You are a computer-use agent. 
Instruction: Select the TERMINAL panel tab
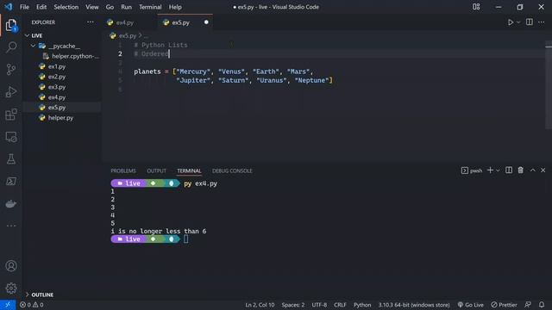(189, 170)
